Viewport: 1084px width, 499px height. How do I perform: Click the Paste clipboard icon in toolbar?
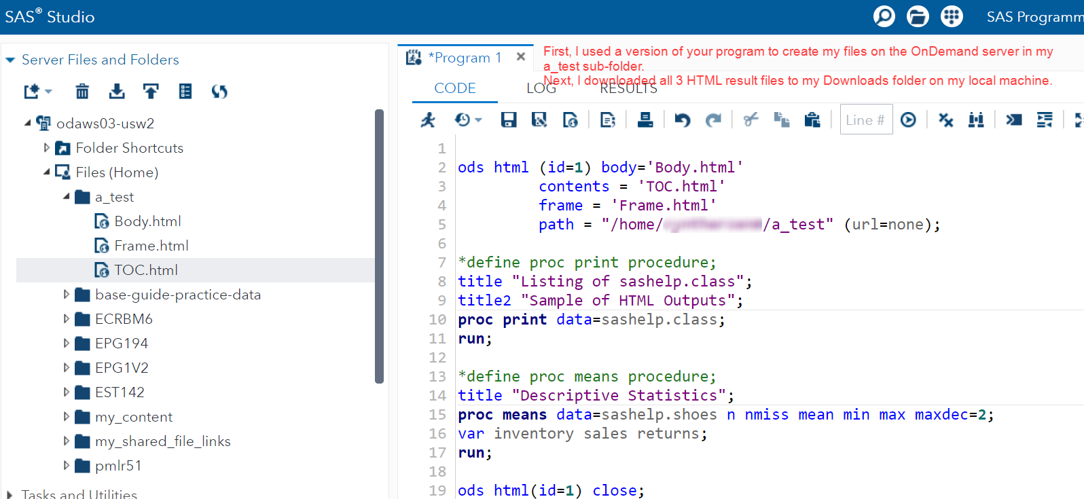(x=812, y=120)
